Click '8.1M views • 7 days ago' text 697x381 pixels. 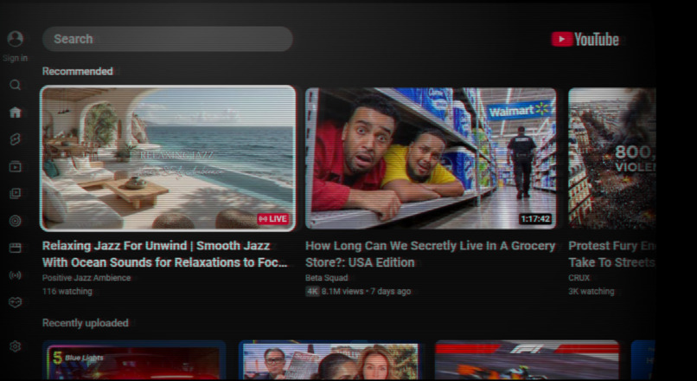click(367, 292)
